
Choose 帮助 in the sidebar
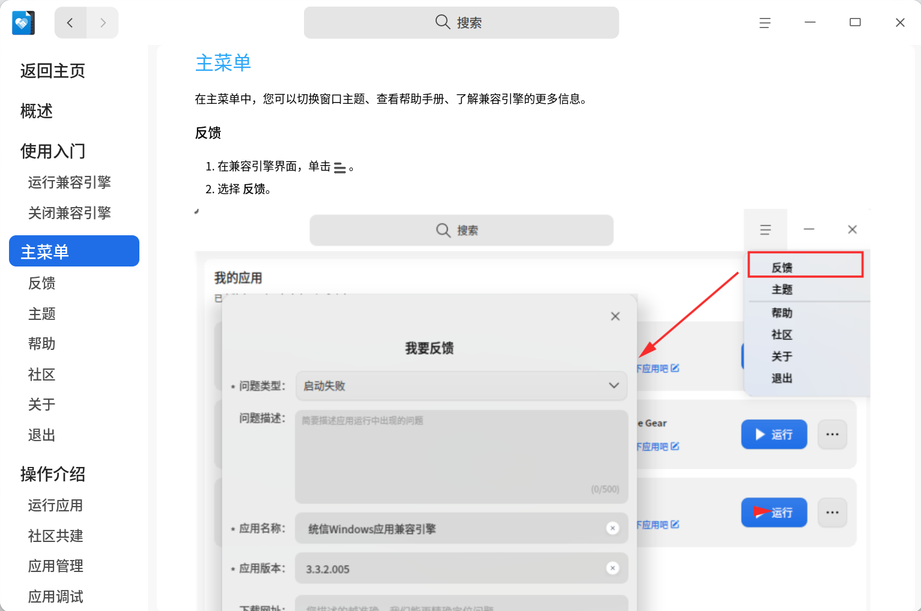(42, 344)
